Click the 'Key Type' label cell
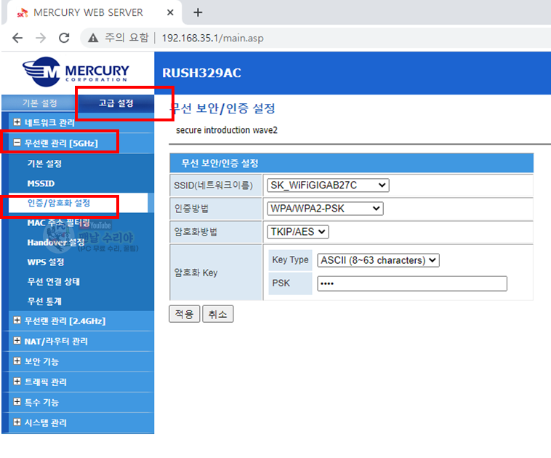Viewport: 551px width, 458px height. 290,260
